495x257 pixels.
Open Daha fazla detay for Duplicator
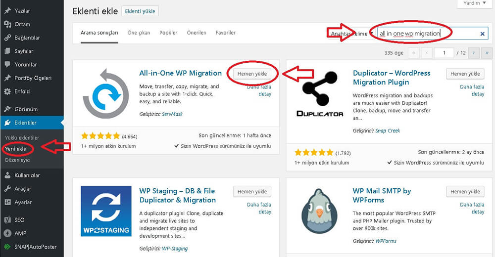[472, 90]
